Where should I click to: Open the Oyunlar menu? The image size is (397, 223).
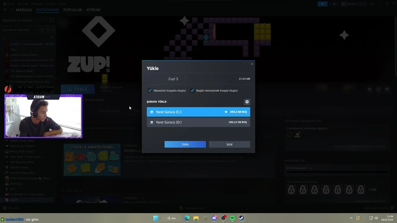[x=51, y=4]
